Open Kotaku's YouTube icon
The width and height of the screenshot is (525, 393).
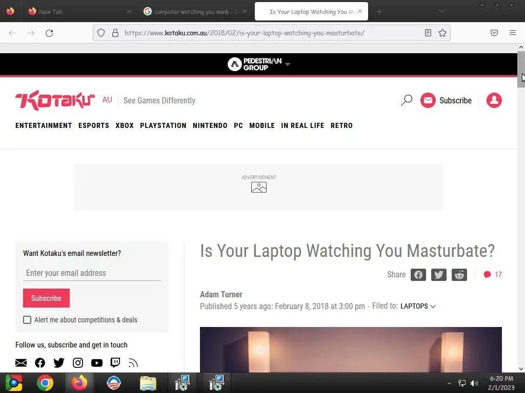tap(97, 363)
